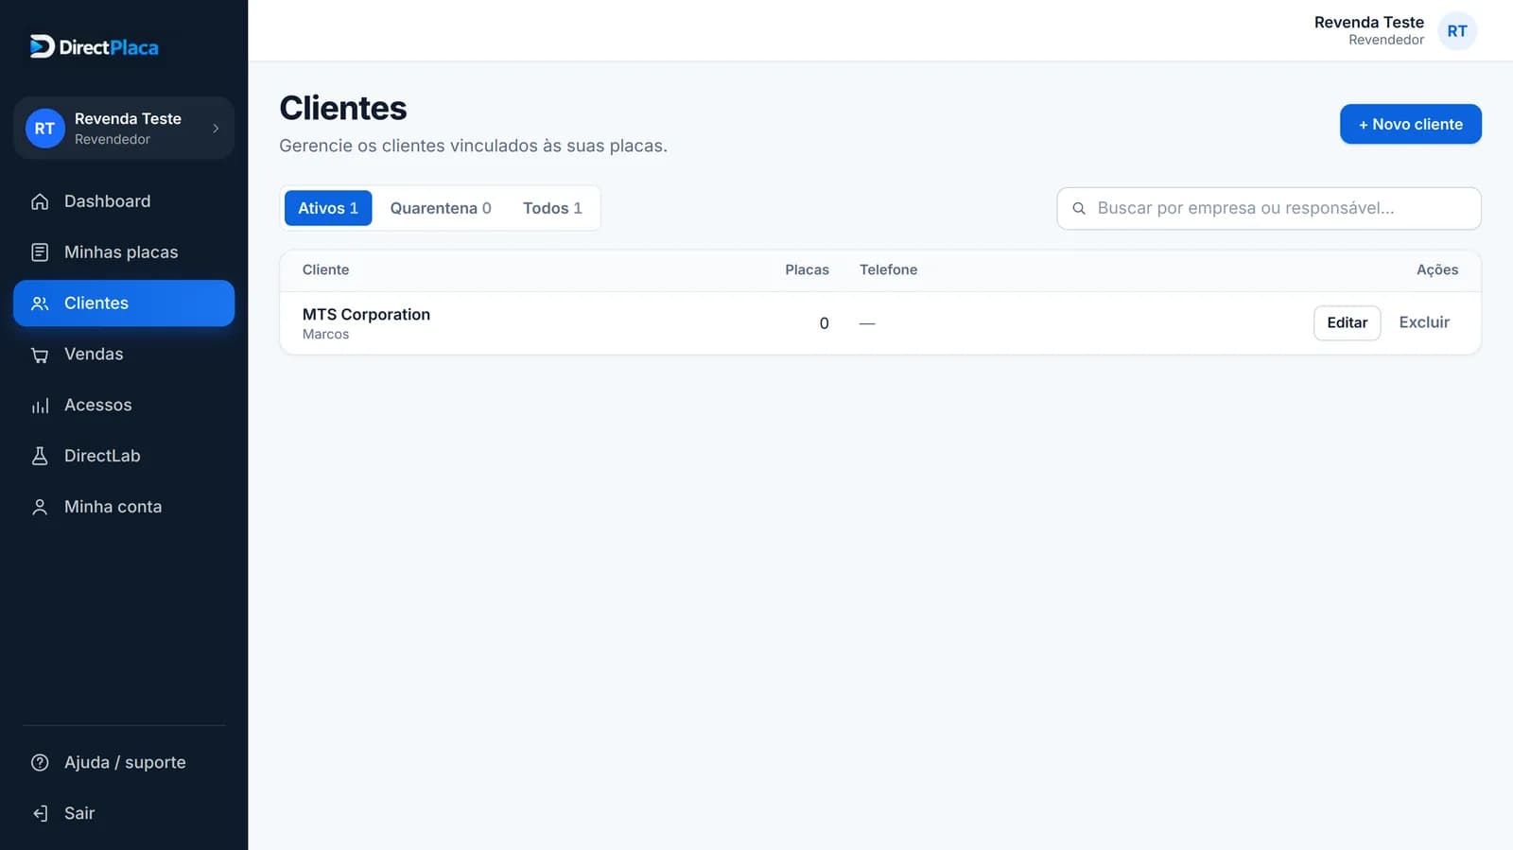Open Dashboard via its home icon
Viewport: 1513px width, 850px height.
click(x=40, y=201)
